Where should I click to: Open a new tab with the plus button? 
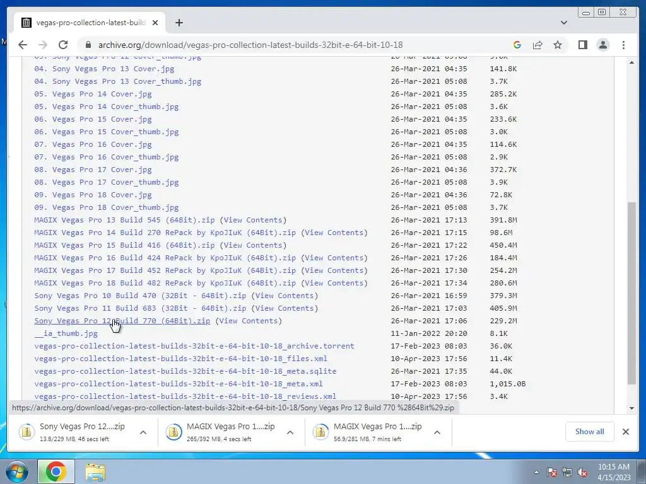pos(179,23)
